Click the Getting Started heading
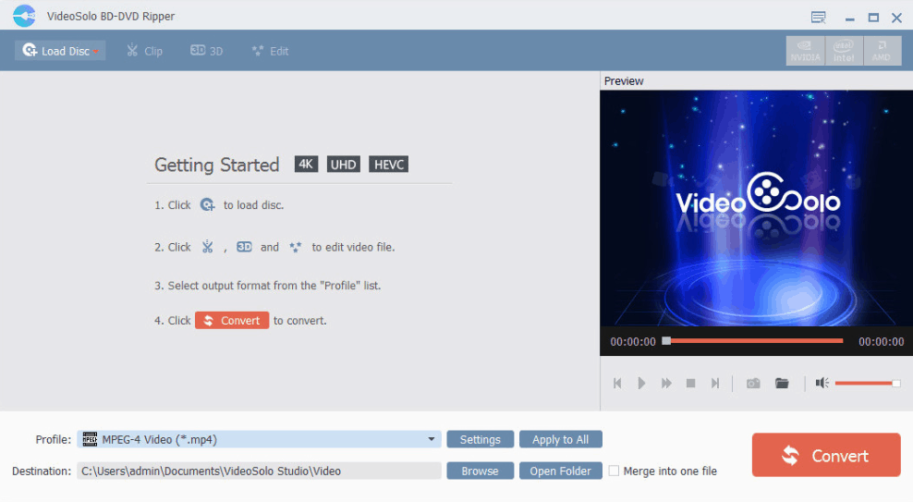The height and width of the screenshot is (502, 913). (216, 165)
